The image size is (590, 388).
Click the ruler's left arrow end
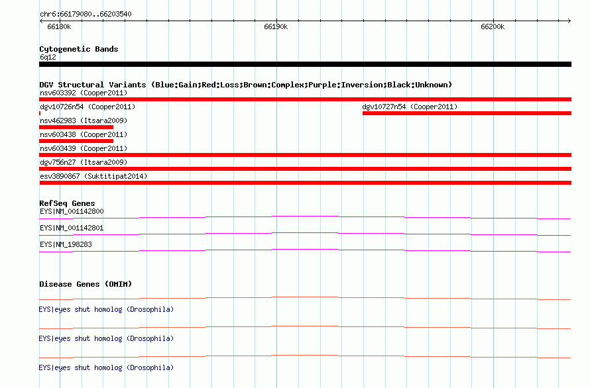[x=41, y=21]
